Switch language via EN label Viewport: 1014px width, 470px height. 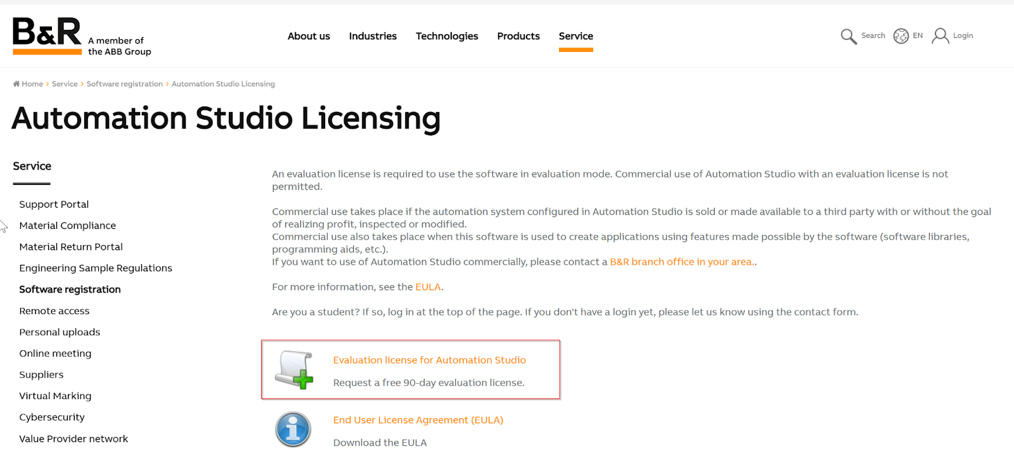click(918, 35)
